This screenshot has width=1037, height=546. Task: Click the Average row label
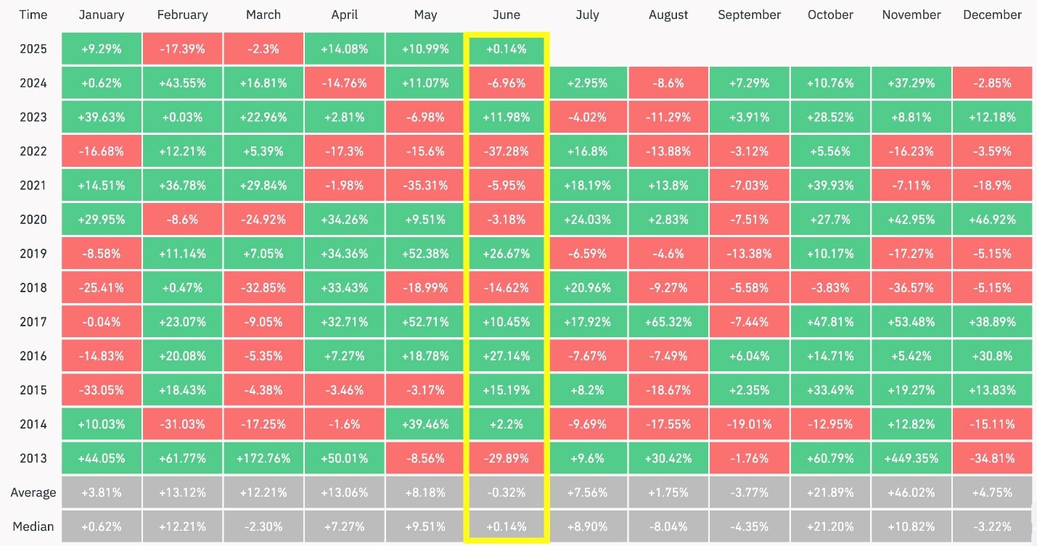click(33, 492)
